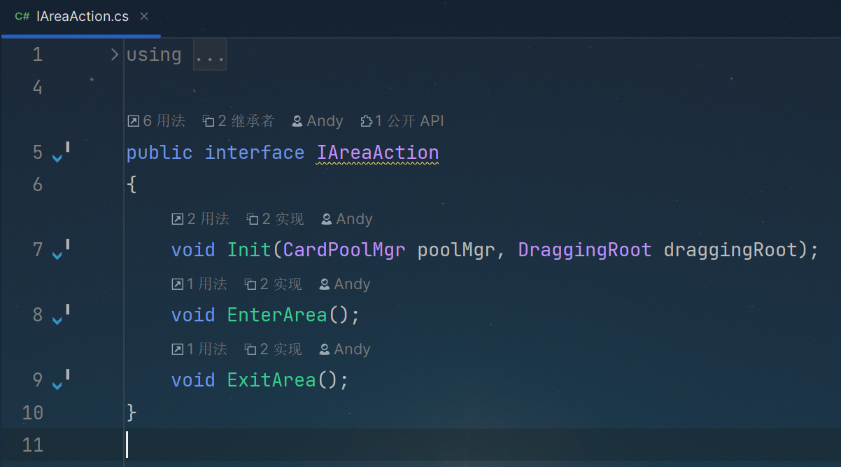The height and width of the screenshot is (467, 841).
Task: Close the IAreaAction.cs editor tab
Action: [143, 16]
